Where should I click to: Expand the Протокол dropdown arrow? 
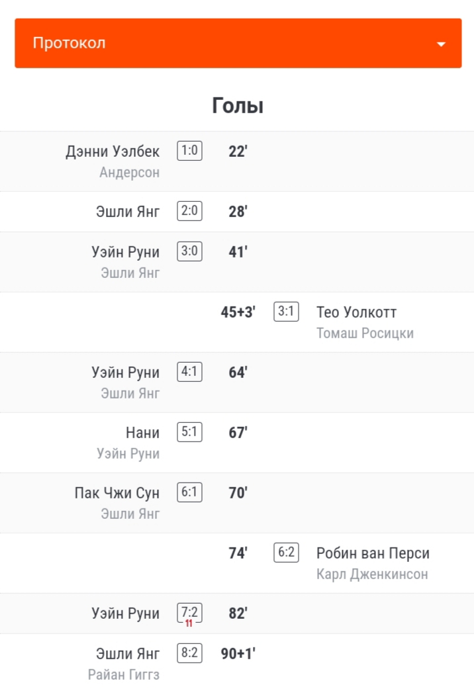(441, 44)
